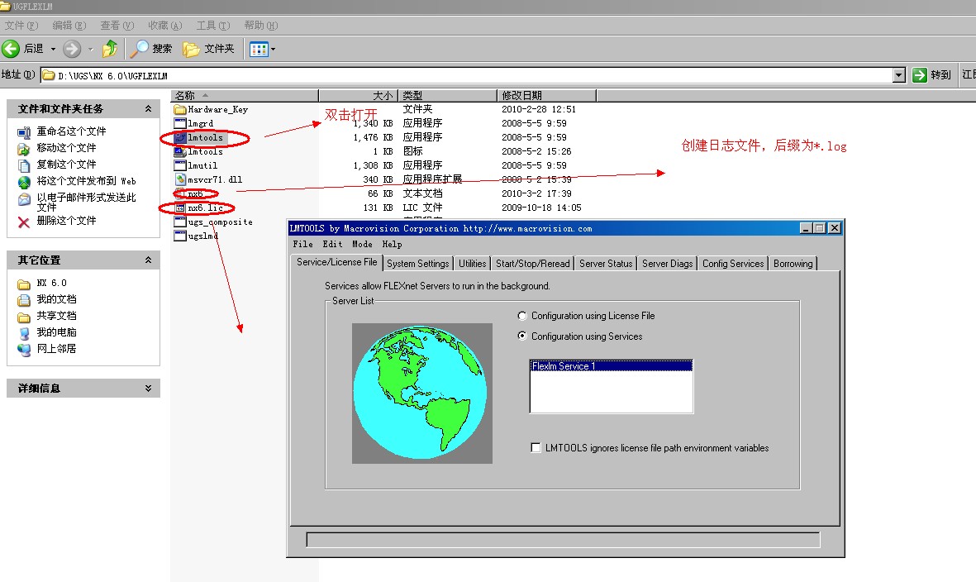Screen dimensions: 976x582
Task: Switch to the Server Status tab
Action: point(606,263)
